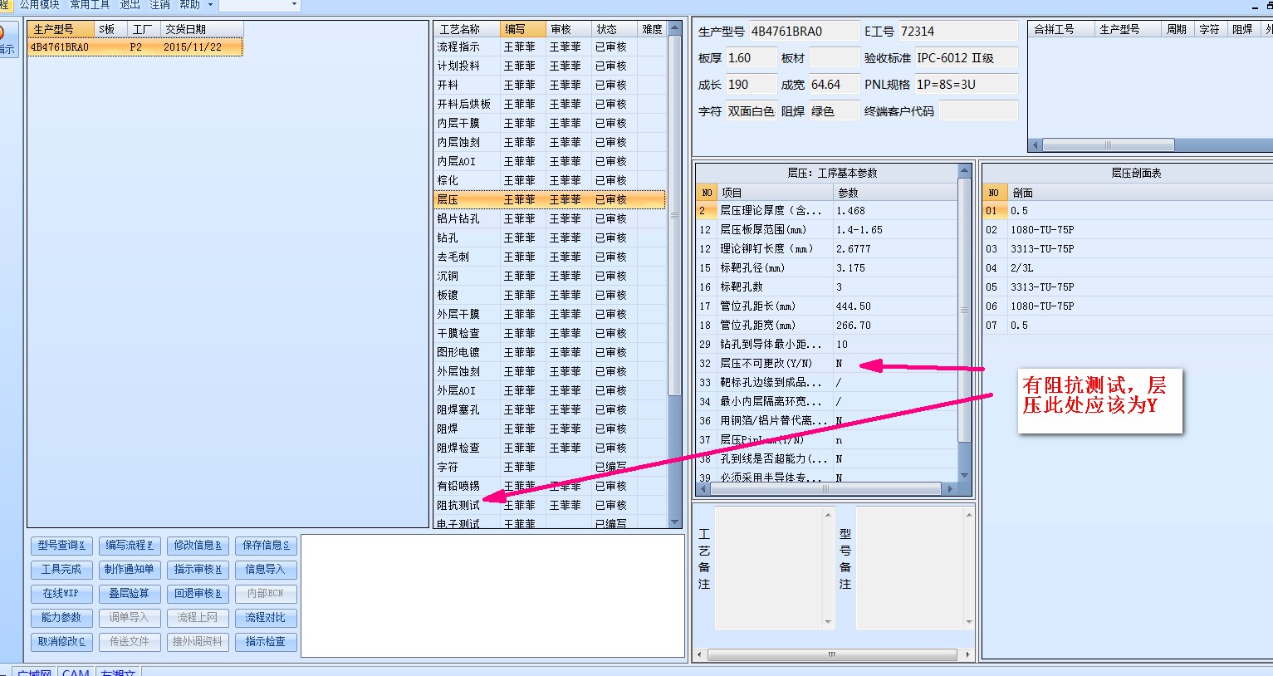Select the highlighted 层压 process row

click(x=550, y=199)
